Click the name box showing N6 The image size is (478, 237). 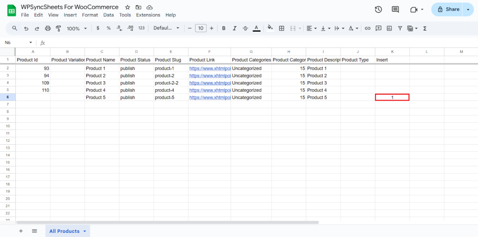click(18, 42)
